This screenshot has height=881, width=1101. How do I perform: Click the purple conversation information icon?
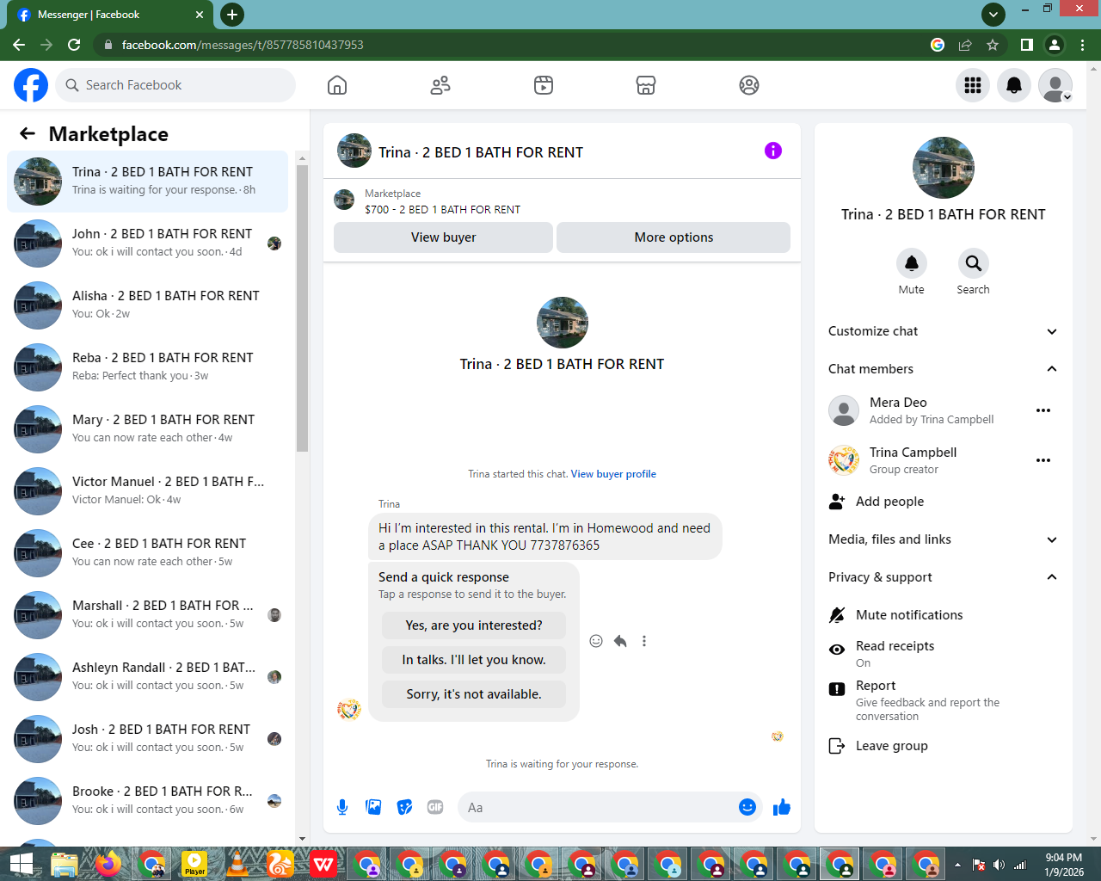[773, 151]
